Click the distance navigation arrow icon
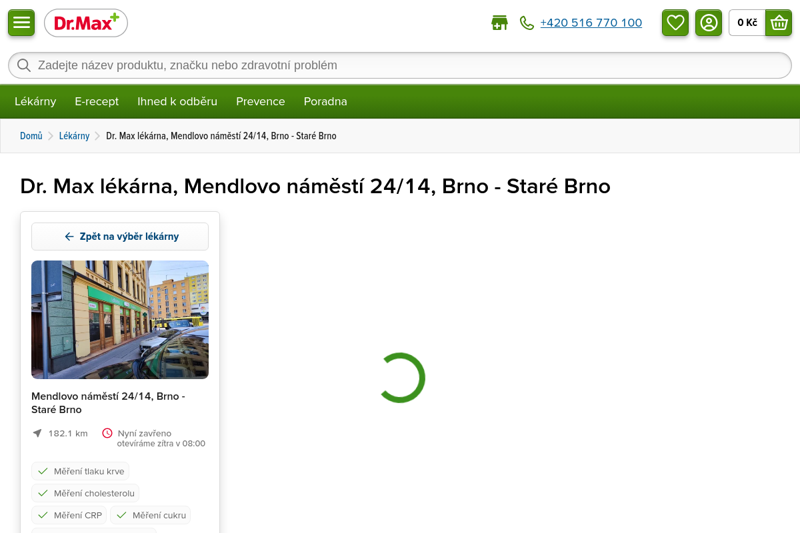Image resolution: width=800 pixels, height=533 pixels. tap(37, 433)
